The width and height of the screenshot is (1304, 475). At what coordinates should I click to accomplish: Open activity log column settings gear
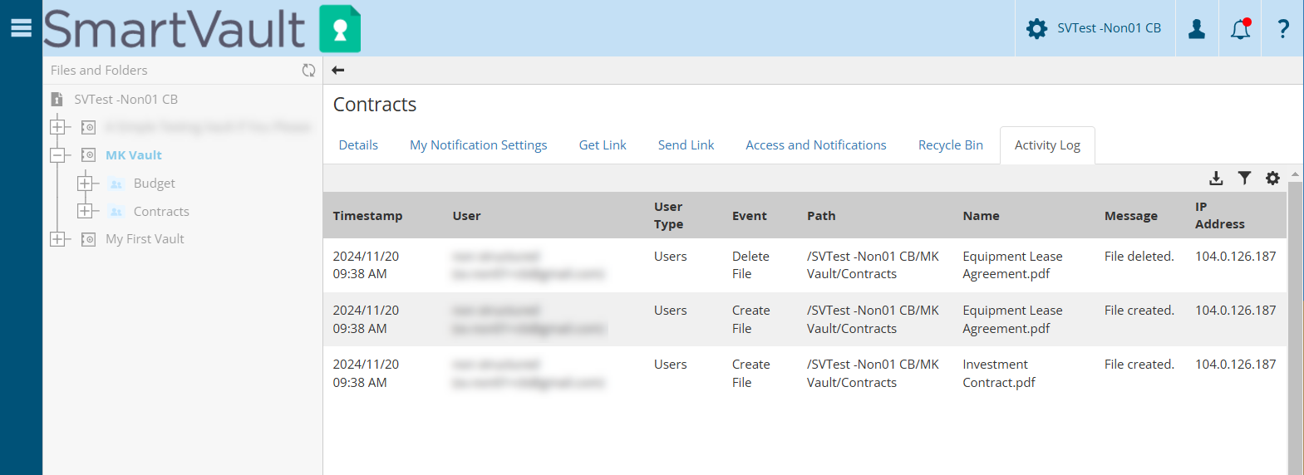[x=1272, y=178]
